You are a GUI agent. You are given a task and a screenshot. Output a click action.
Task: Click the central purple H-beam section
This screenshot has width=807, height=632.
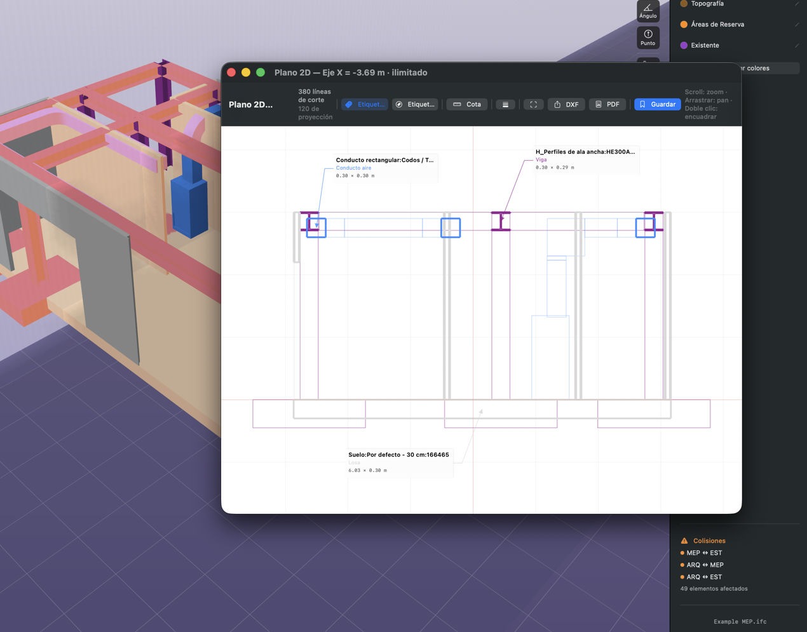(501, 221)
